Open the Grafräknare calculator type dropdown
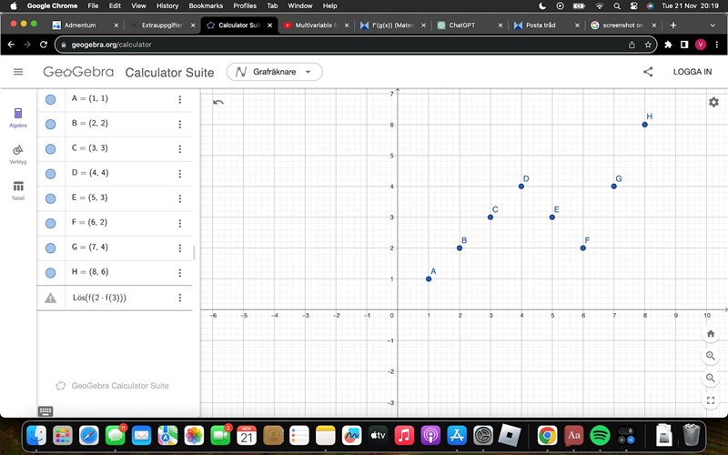This screenshot has width=728, height=455. tap(274, 72)
